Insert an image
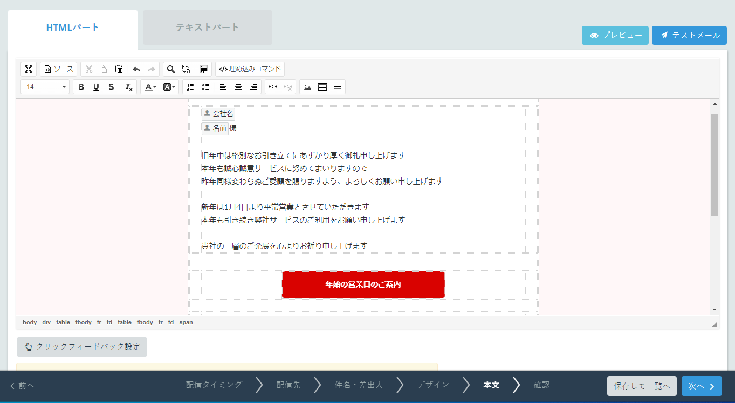 [307, 87]
